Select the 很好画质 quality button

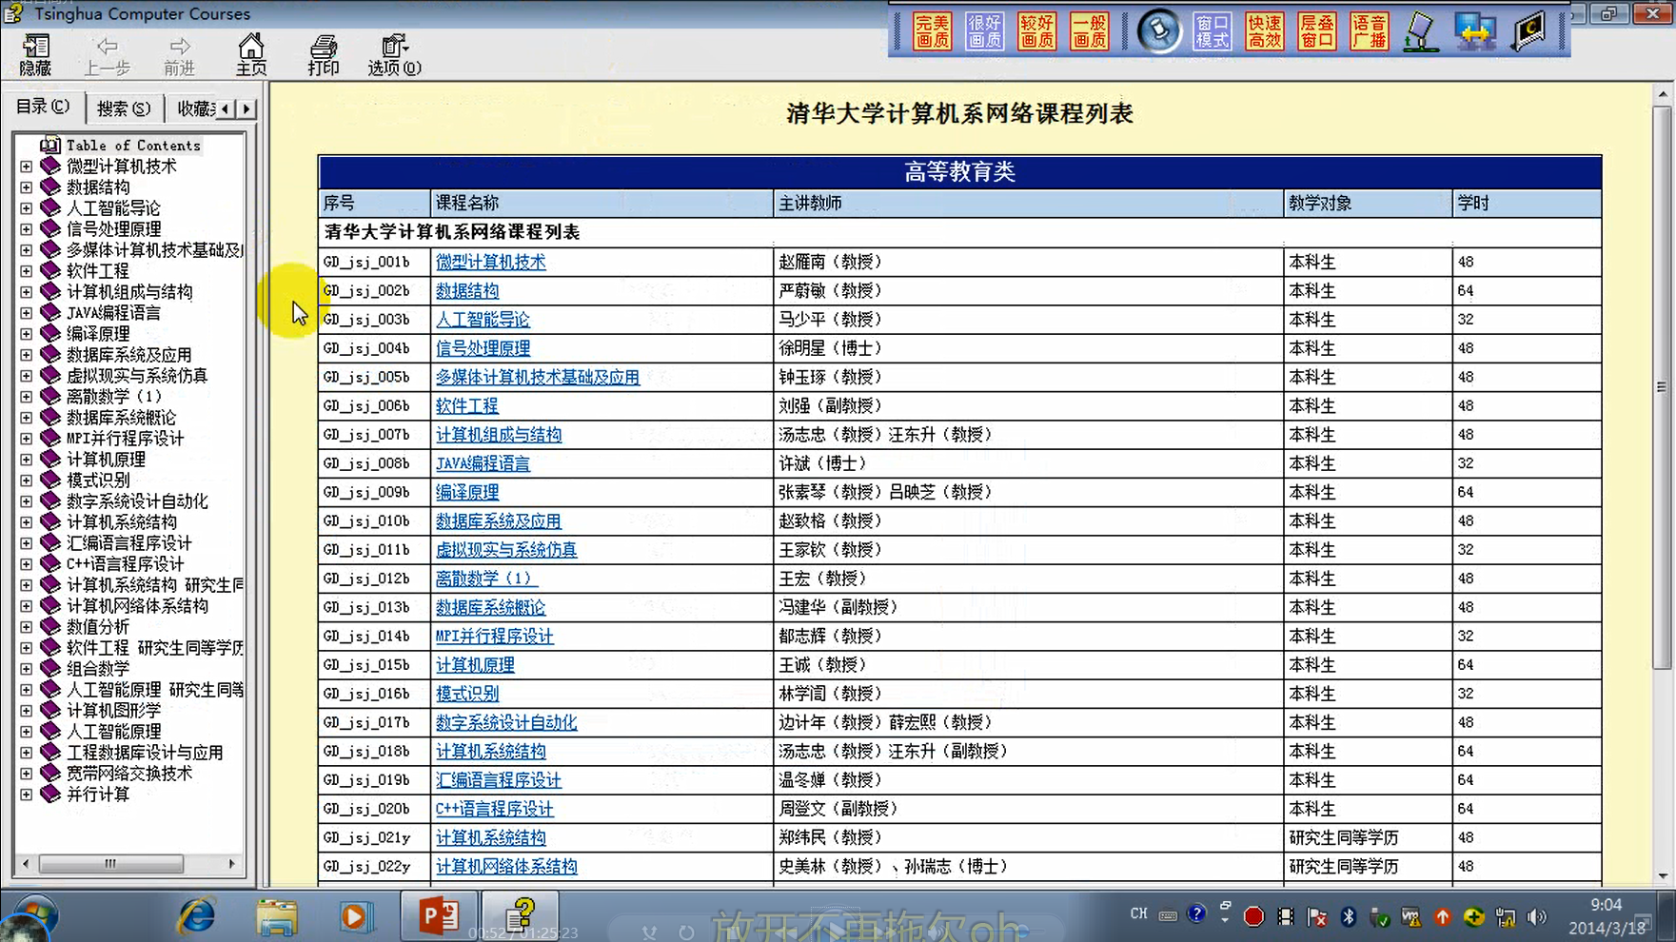[984, 31]
